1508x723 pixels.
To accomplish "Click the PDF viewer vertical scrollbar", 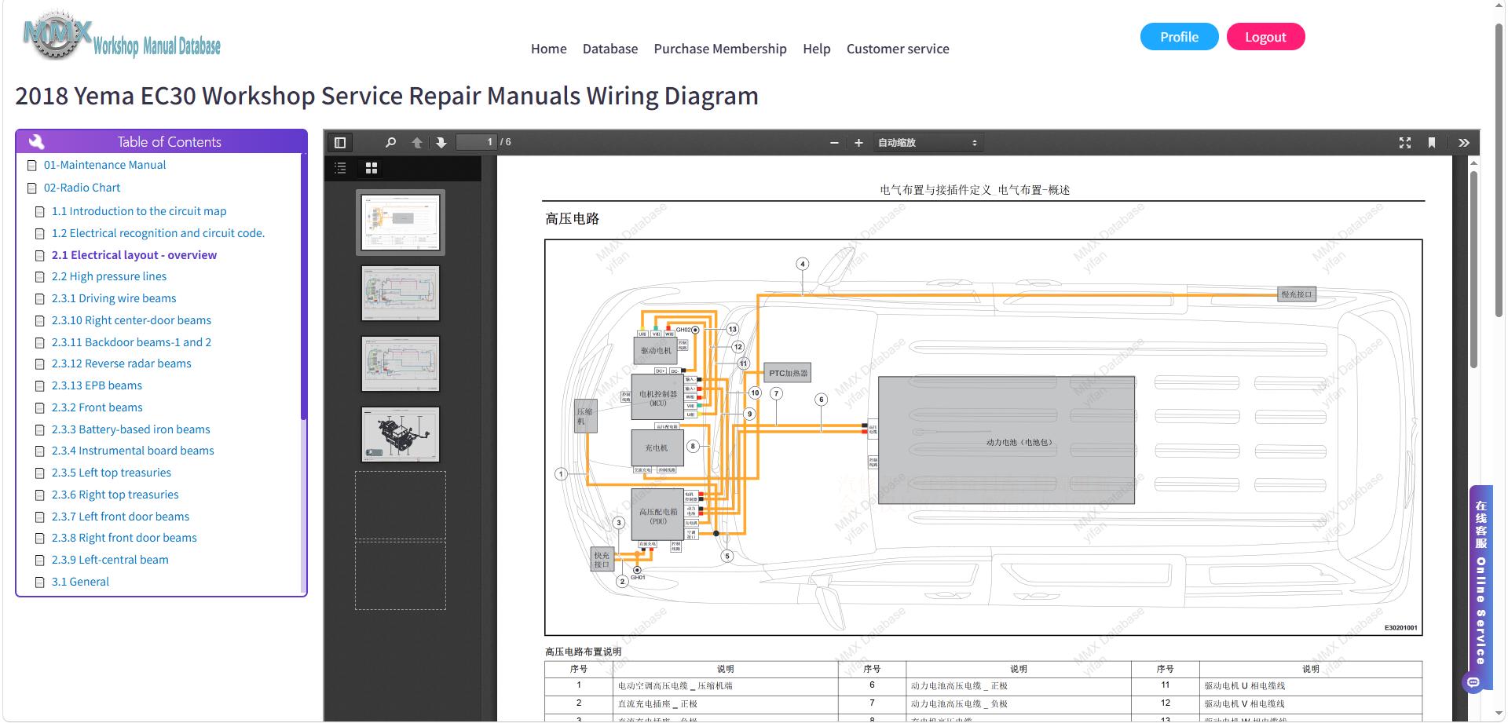I will [1473, 270].
